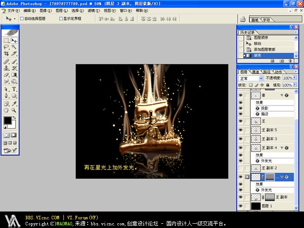
Task: Hide the 图层 1 layer
Action: 241,206
